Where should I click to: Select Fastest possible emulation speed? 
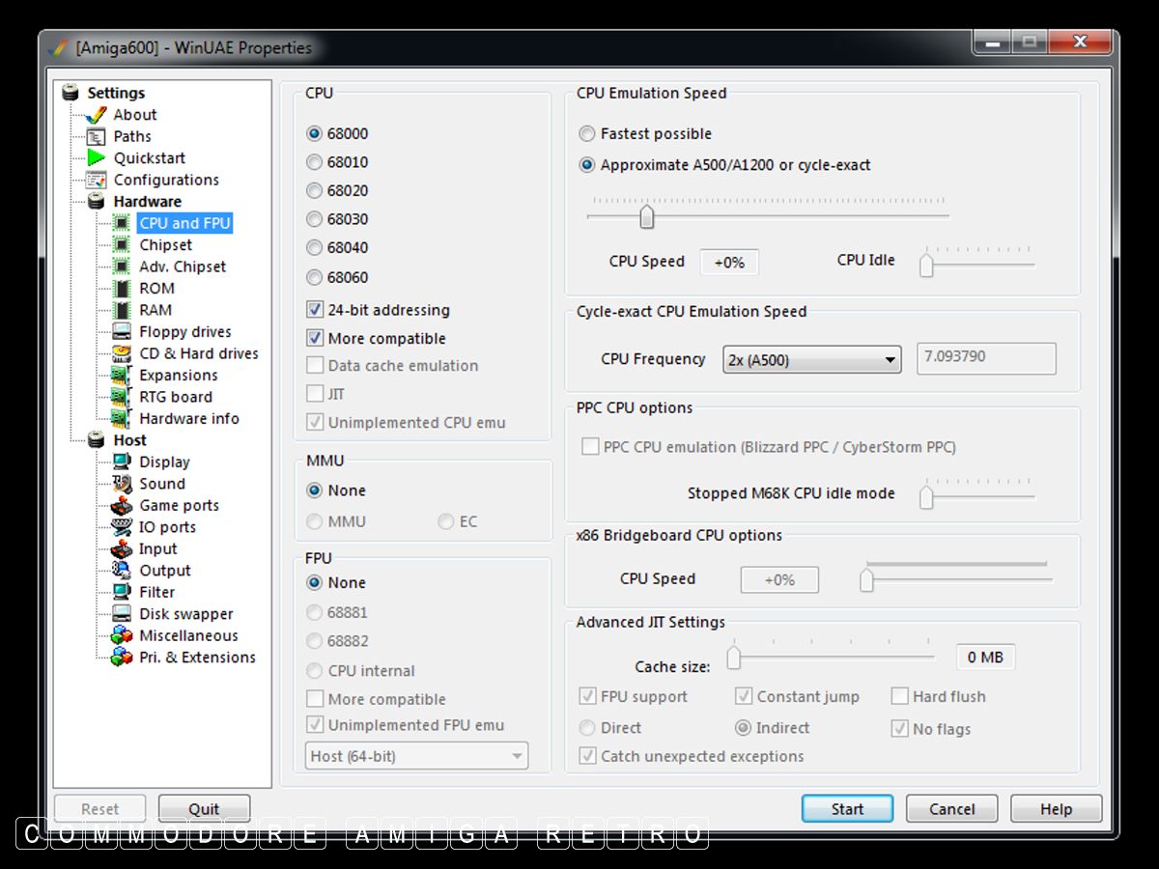tap(587, 134)
